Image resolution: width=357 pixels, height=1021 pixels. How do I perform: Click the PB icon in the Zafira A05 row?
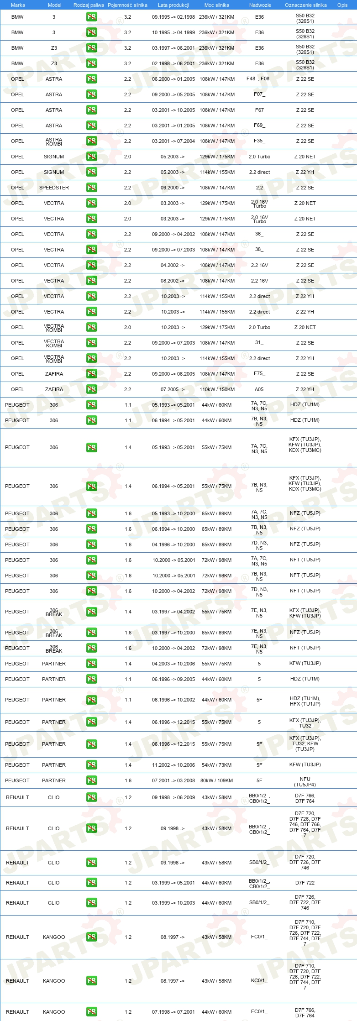coord(91,389)
